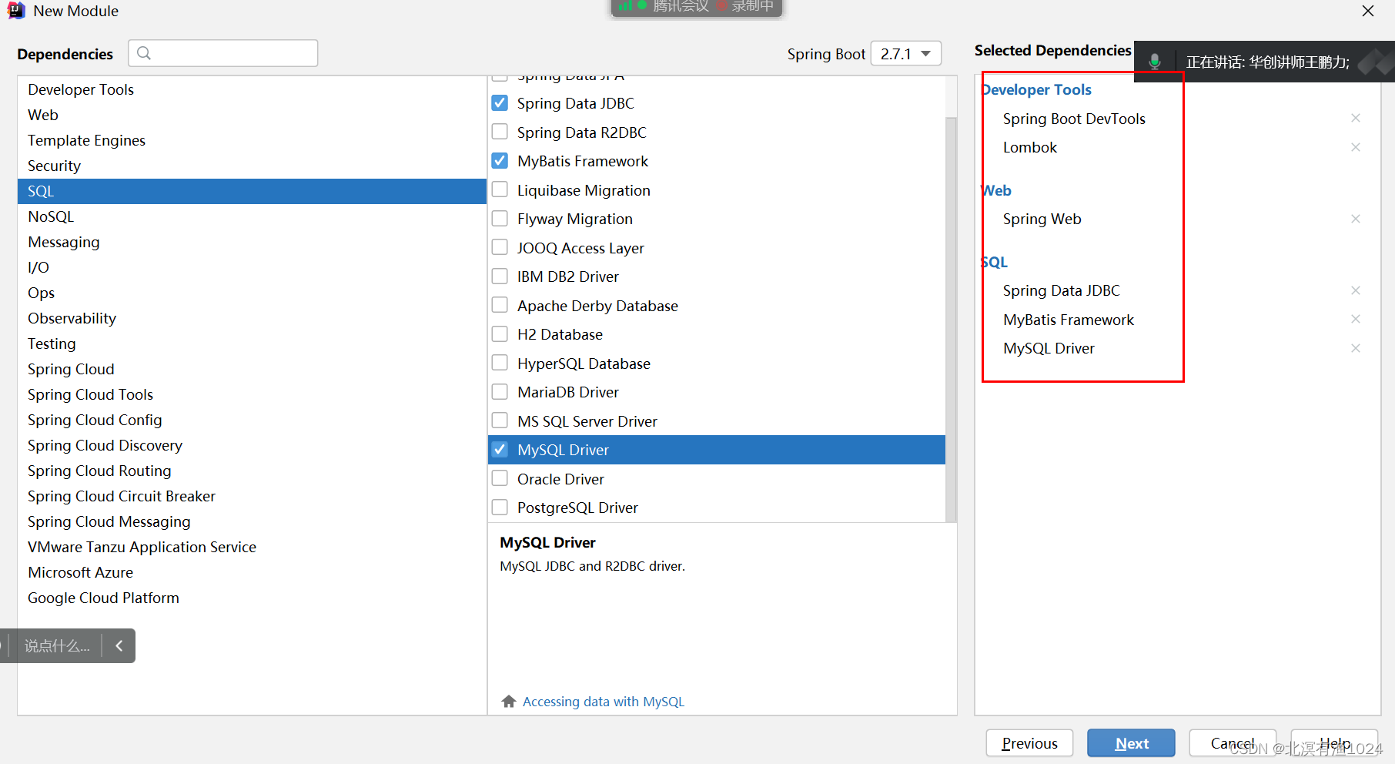
Task: Select Template Engines category
Action: point(252,140)
